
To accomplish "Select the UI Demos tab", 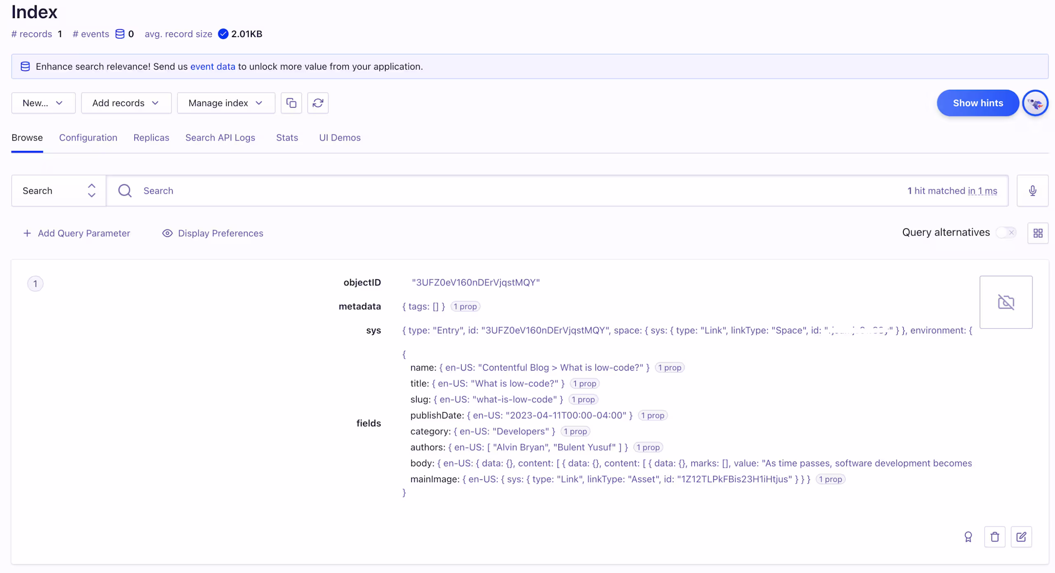I will tap(340, 138).
